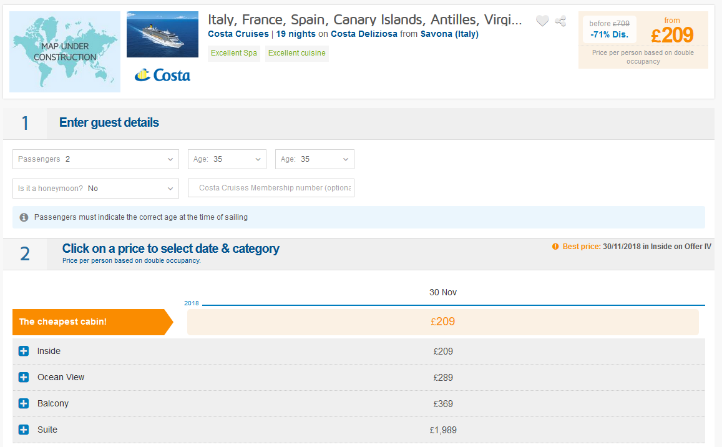The width and height of the screenshot is (722, 447).
Task: Expand the Balcony plus icon
Action: click(24, 404)
